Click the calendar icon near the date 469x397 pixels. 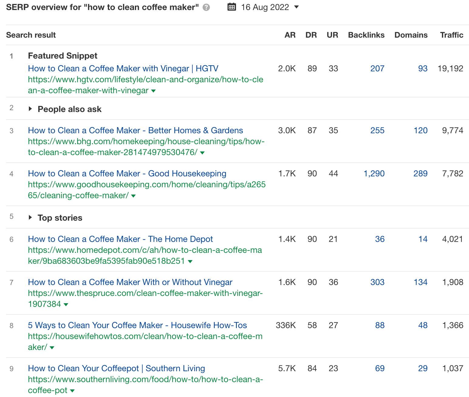tap(231, 6)
